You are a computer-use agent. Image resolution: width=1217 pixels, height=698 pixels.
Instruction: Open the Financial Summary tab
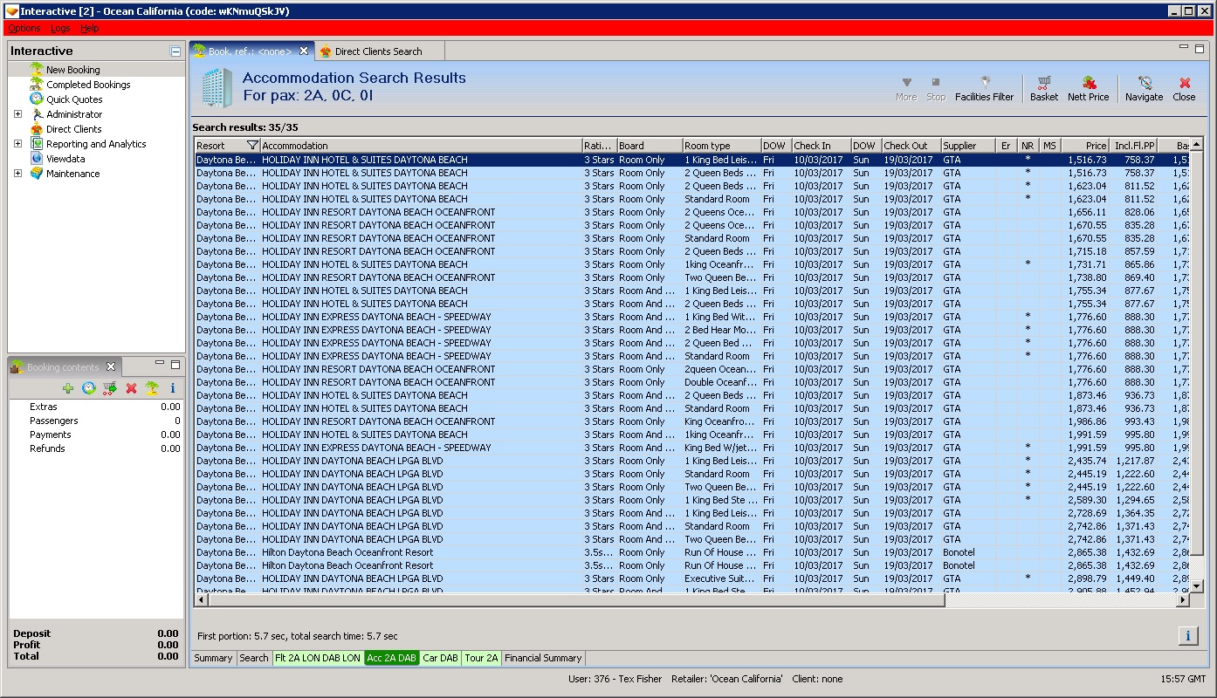543,658
